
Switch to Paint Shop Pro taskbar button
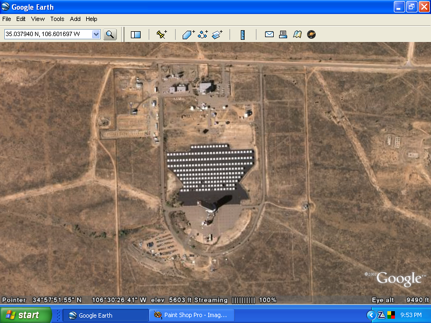point(192,315)
